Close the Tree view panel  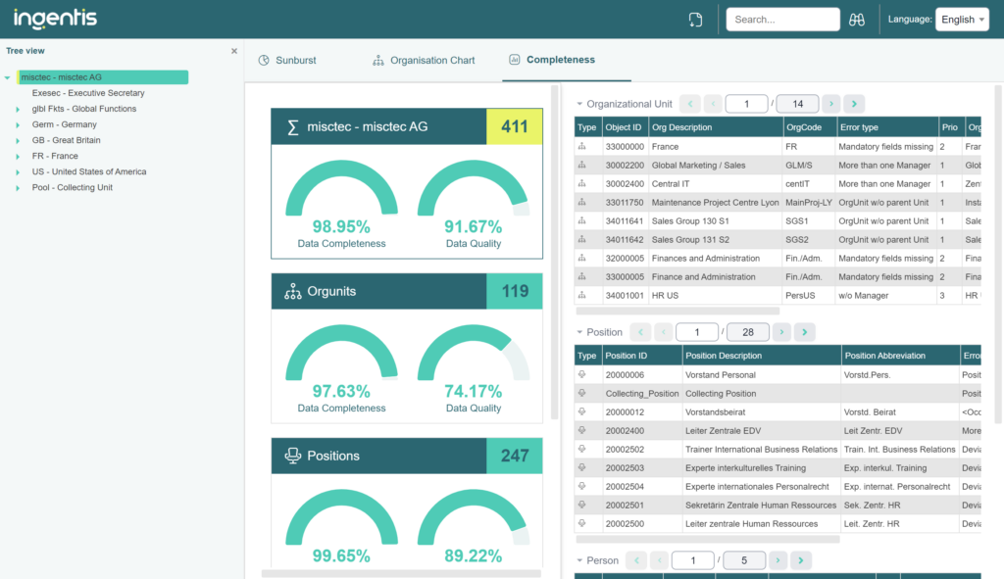pyautogui.click(x=233, y=51)
